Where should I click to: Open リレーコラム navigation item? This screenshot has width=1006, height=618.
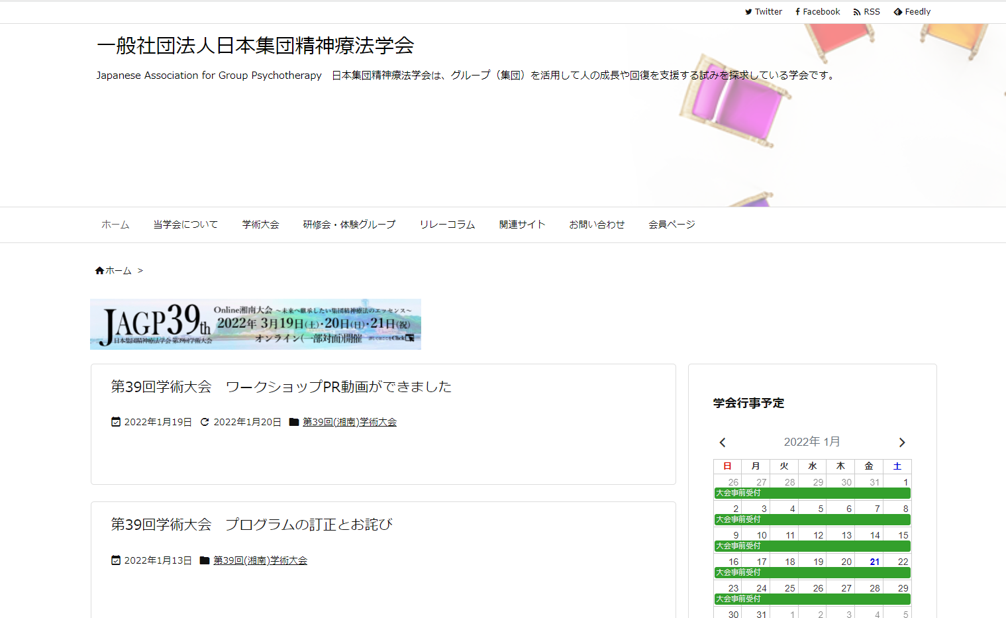coord(447,225)
